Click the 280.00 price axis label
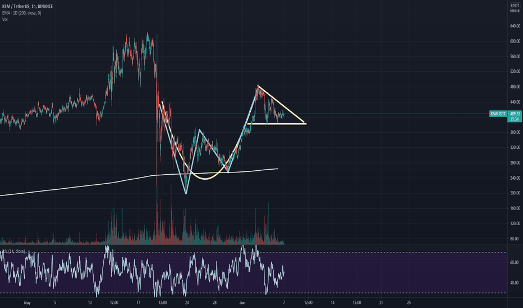Image resolution: width=523 pixels, height=308 pixels. pyautogui.click(x=515, y=163)
